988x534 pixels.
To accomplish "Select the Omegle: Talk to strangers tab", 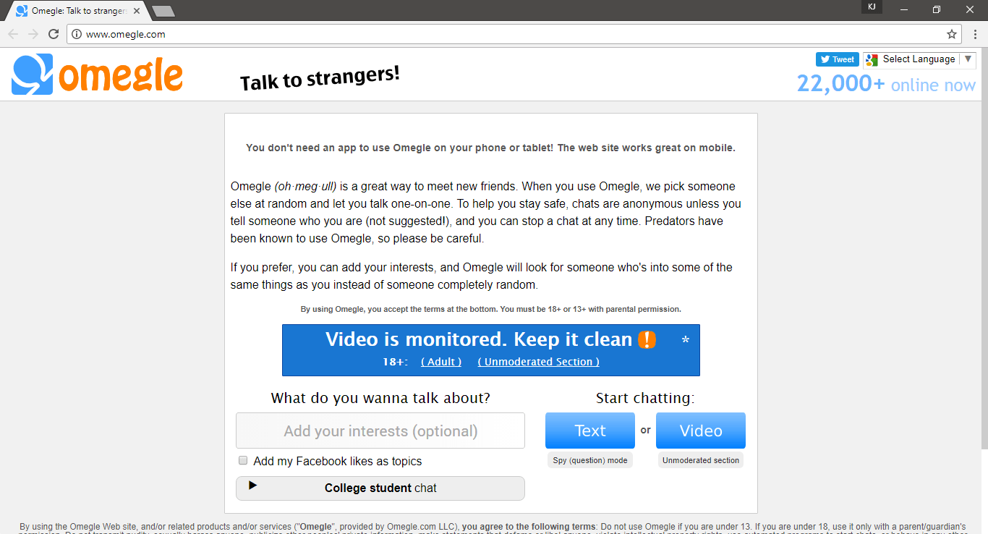I will pyautogui.click(x=72, y=10).
